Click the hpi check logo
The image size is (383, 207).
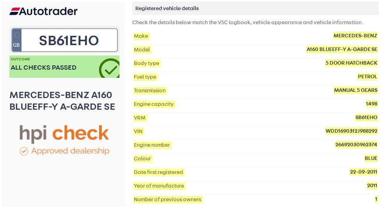click(64, 133)
